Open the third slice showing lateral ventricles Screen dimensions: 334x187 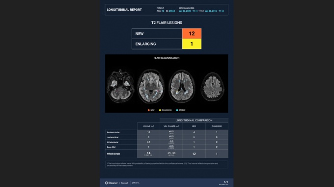coord(182,86)
